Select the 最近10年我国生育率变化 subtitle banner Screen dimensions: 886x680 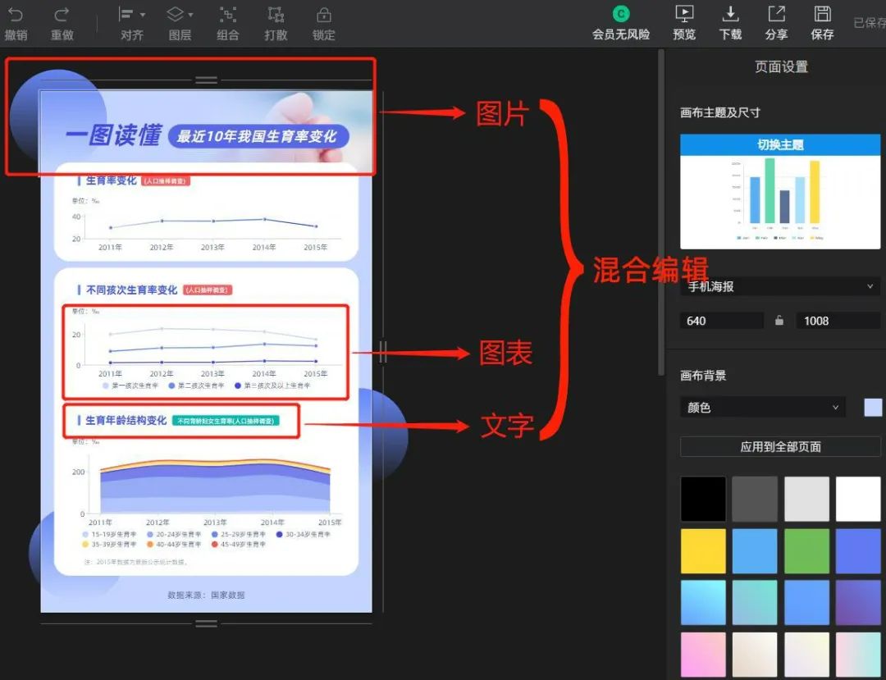tap(258, 136)
